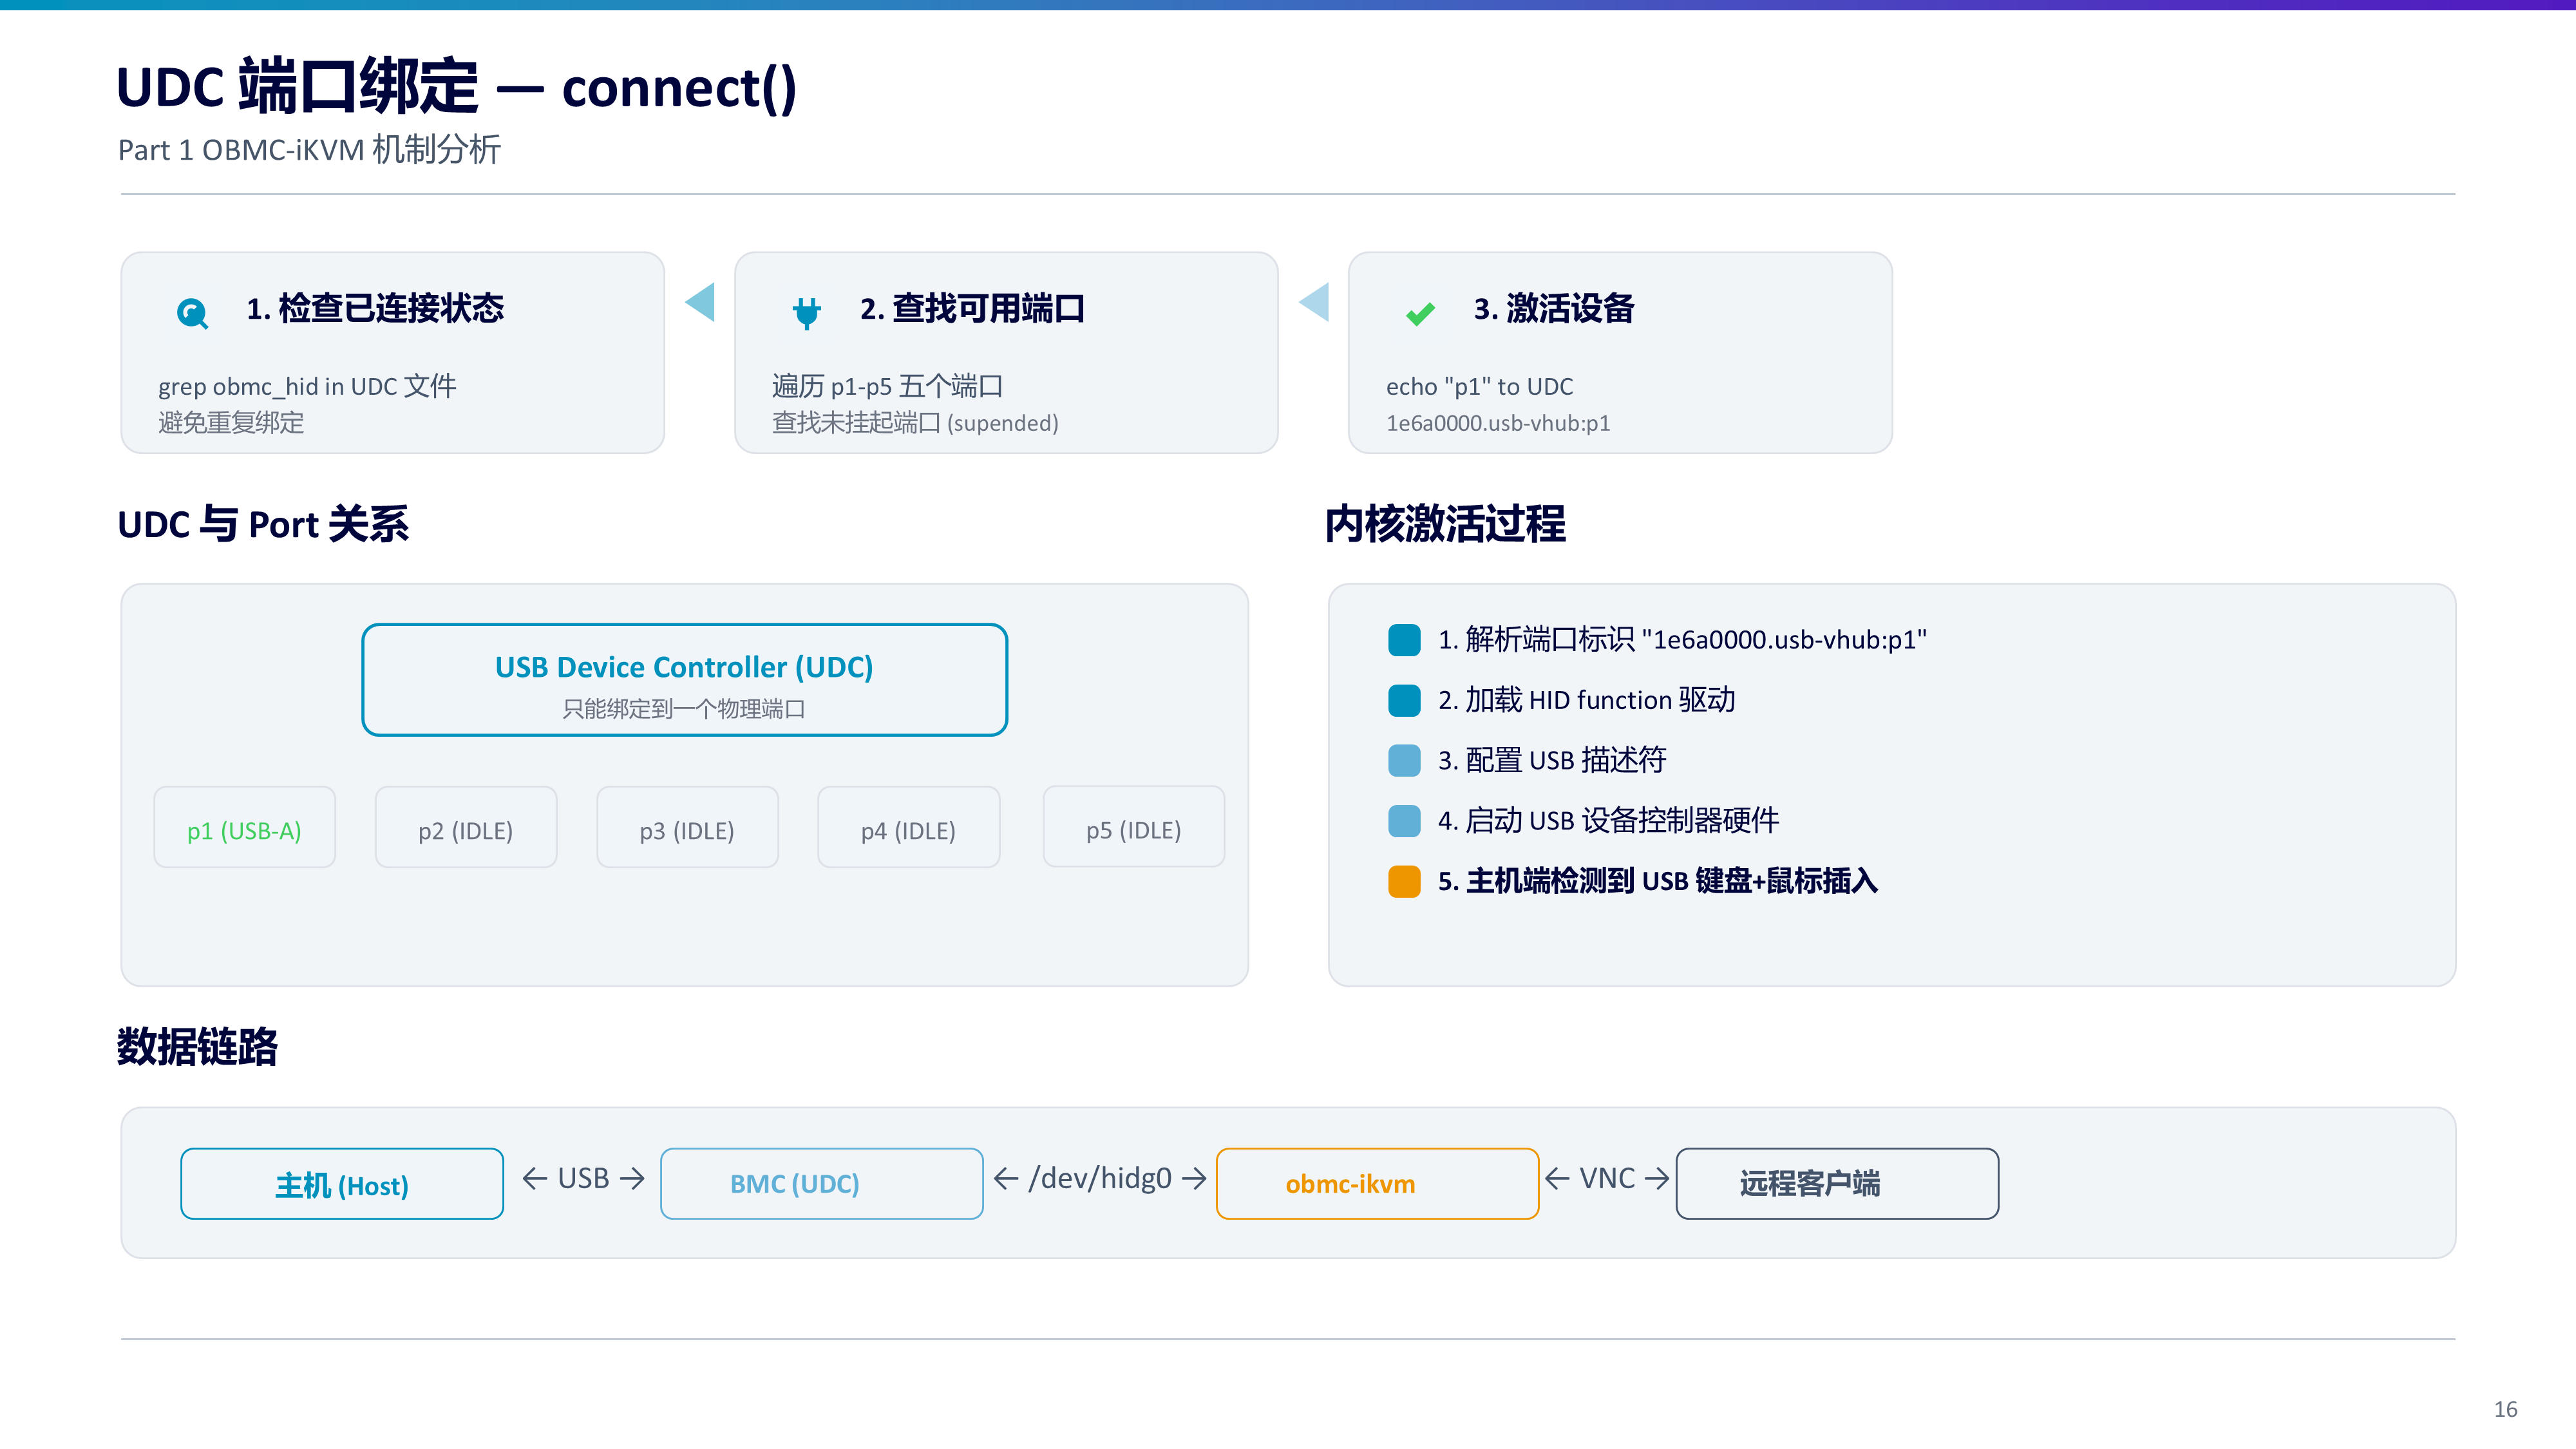Click the orange square beside 主机端检测到 USB

click(1404, 881)
